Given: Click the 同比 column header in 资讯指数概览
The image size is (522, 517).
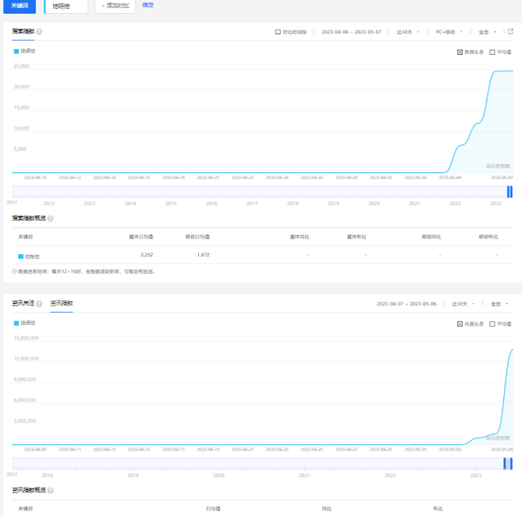Looking at the screenshot, I should (326, 509).
